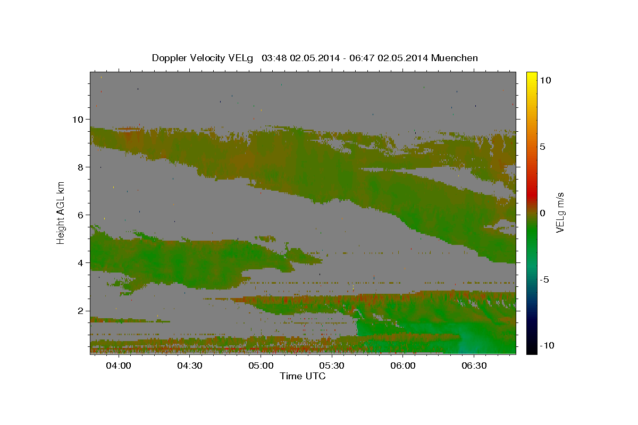Click the 04:00 time tick label

click(x=119, y=365)
